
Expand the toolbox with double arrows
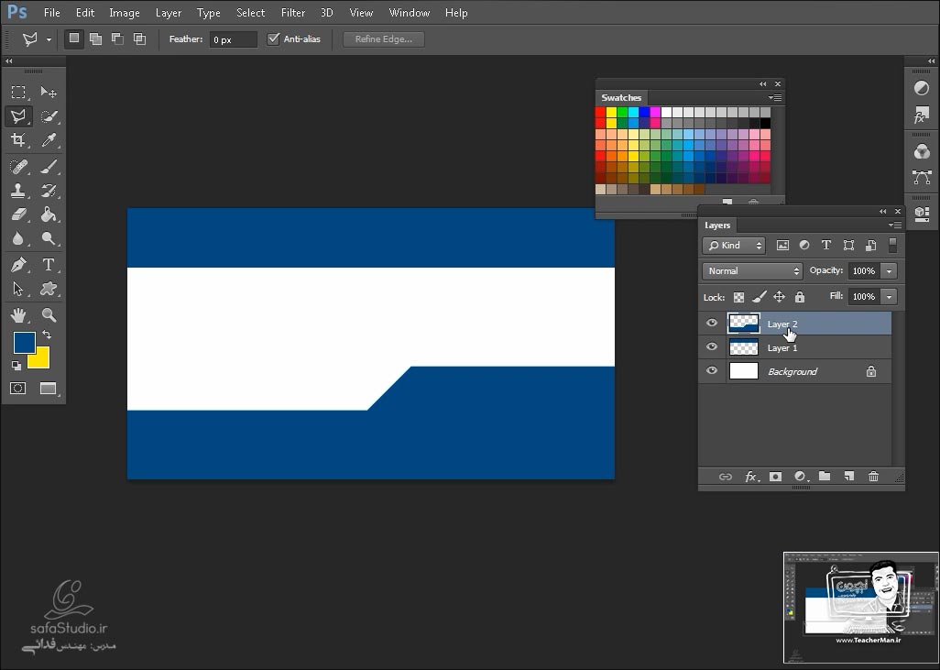pos(8,61)
